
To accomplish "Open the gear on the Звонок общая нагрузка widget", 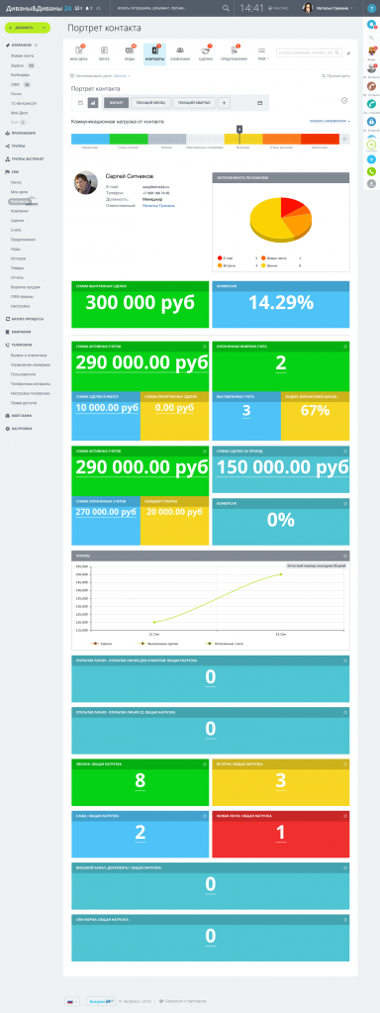I will pyautogui.click(x=205, y=763).
